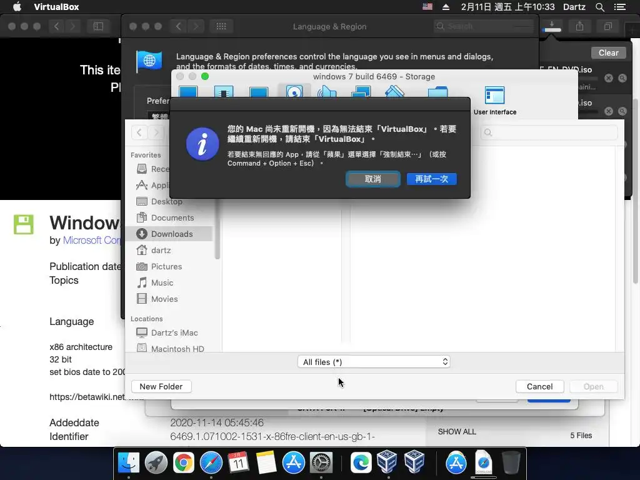Click the 再試一次 retry button

(x=431, y=179)
